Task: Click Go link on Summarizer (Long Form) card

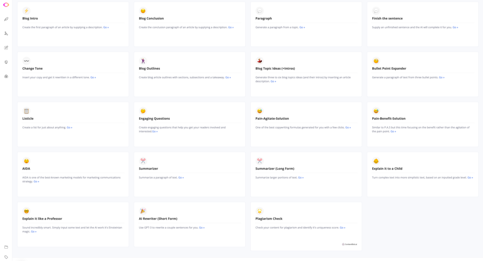Action: click(x=301, y=178)
